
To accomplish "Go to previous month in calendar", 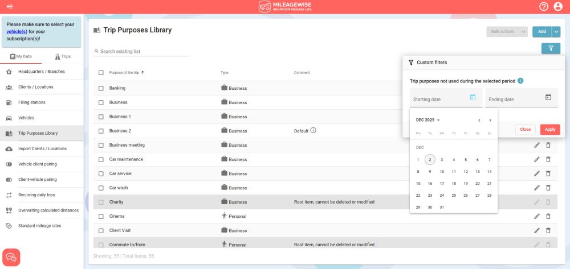I will coord(479,121).
